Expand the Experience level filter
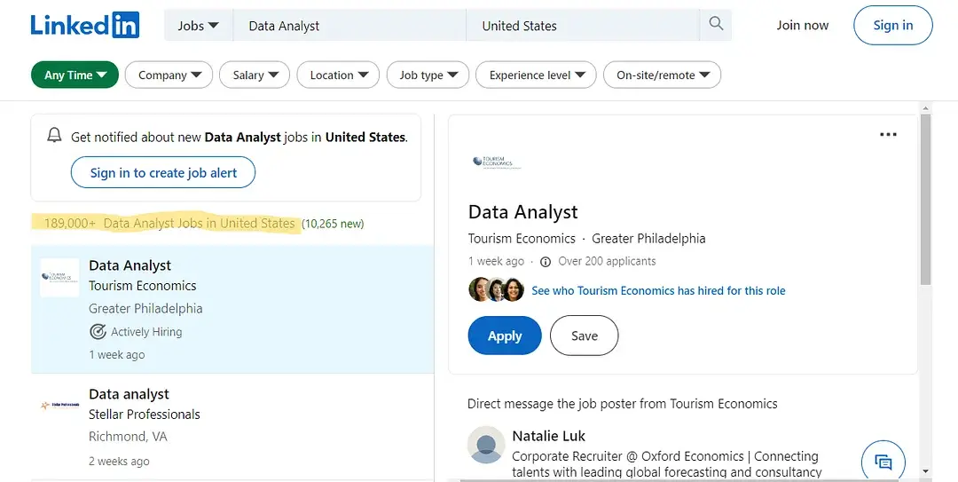This screenshot has width=958, height=482. [536, 75]
